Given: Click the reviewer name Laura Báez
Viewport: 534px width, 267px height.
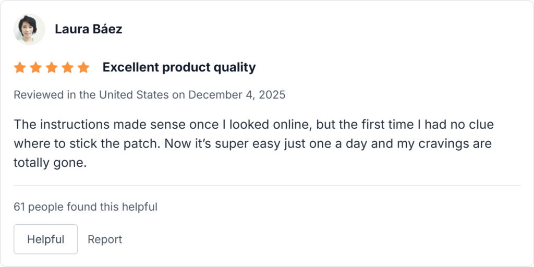Looking at the screenshot, I should pyautogui.click(x=88, y=29).
